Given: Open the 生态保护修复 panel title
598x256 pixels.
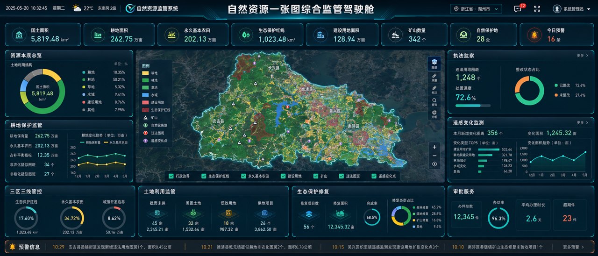Looking at the screenshot, I should pyautogui.click(x=313, y=191).
